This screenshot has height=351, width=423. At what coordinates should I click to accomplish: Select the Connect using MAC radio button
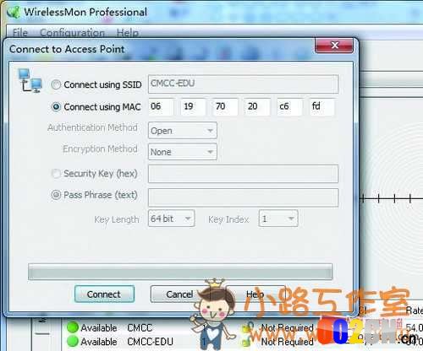tap(56, 107)
